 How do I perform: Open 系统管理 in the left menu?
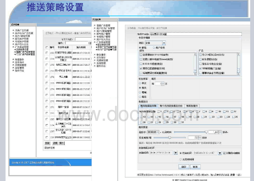tap(19, 68)
